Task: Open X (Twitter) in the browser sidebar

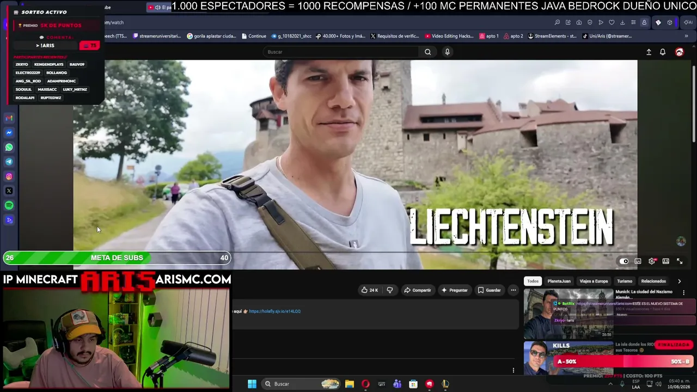Action: click(x=9, y=191)
